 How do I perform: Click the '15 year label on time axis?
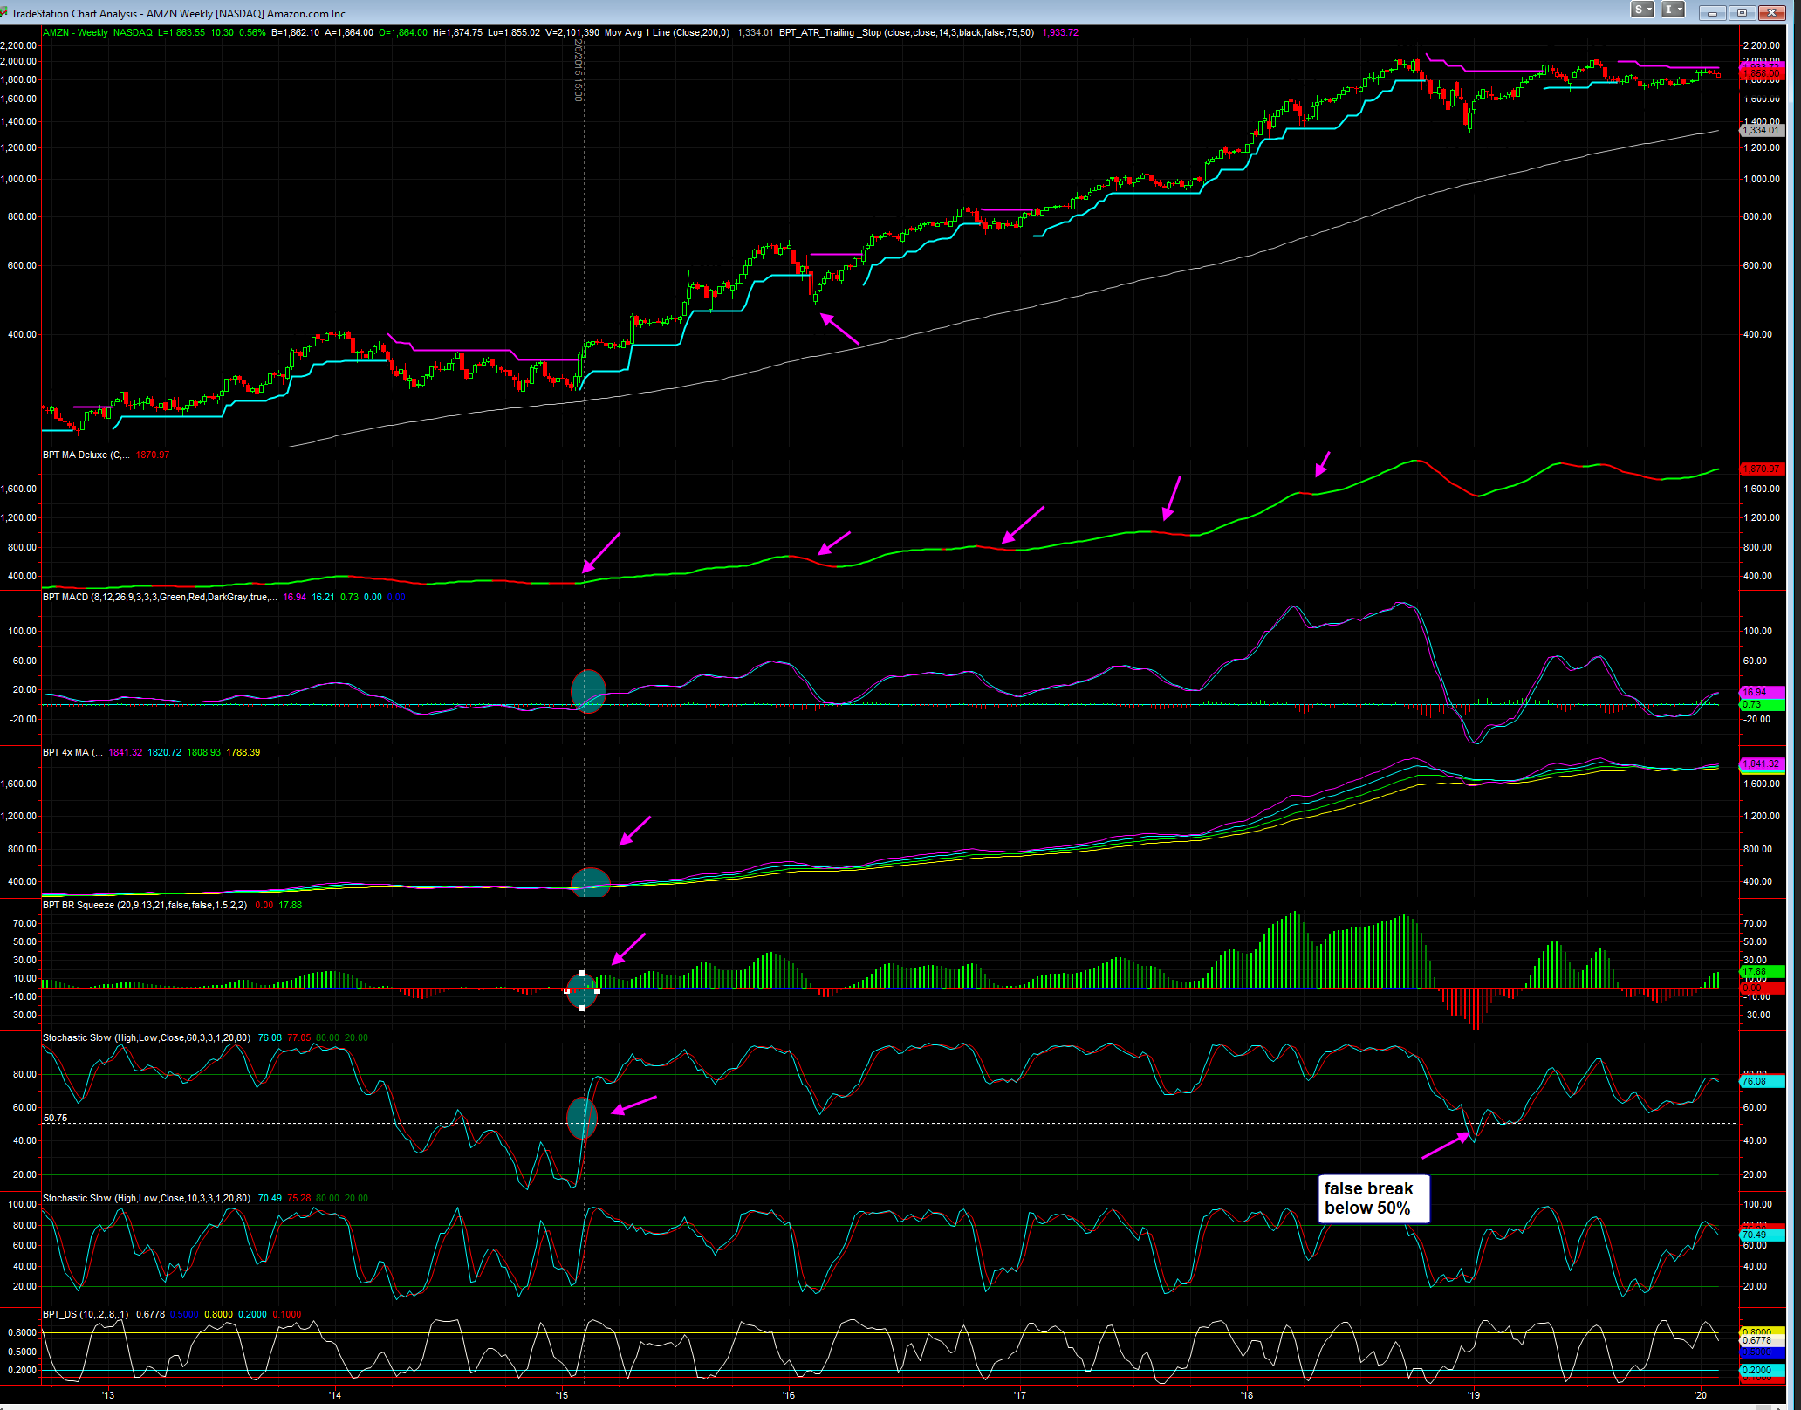562,1394
